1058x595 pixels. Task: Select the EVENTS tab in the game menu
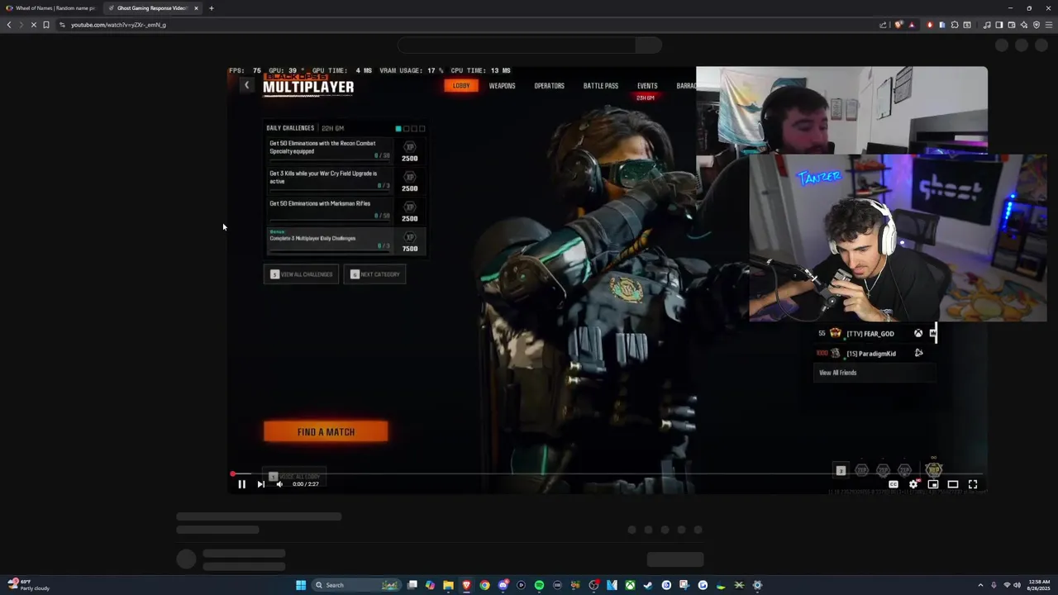(647, 86)
